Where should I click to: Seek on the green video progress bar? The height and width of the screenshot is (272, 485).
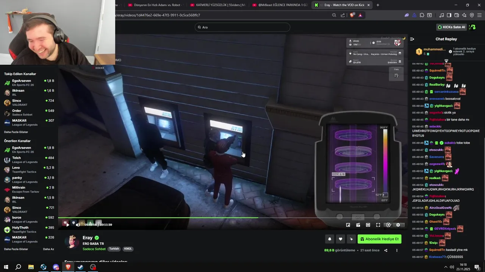(x=233, y=218)
